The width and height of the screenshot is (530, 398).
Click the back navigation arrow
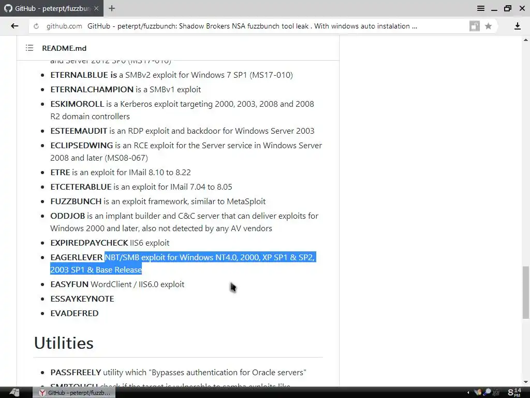pos(14,26)
